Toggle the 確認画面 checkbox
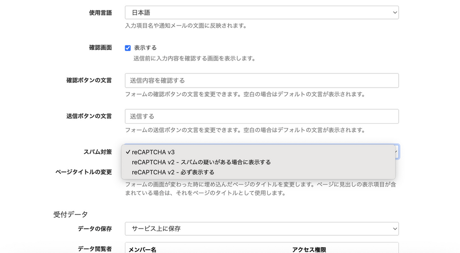 pyautogui.click(x=128, y=48)
